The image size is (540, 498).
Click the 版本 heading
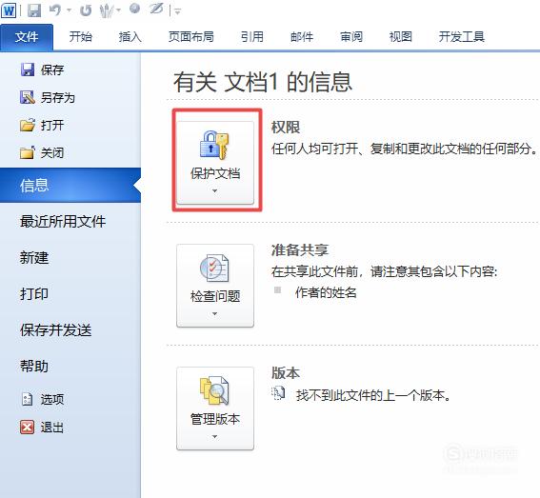(x=286, y=373)
